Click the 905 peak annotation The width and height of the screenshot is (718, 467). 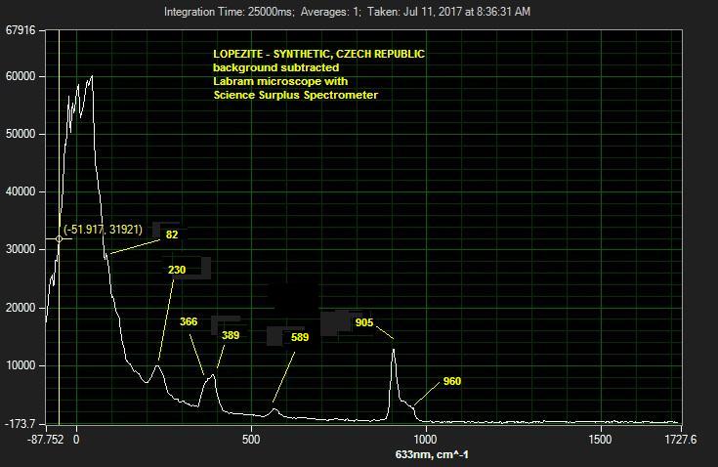tap(364, 322)
